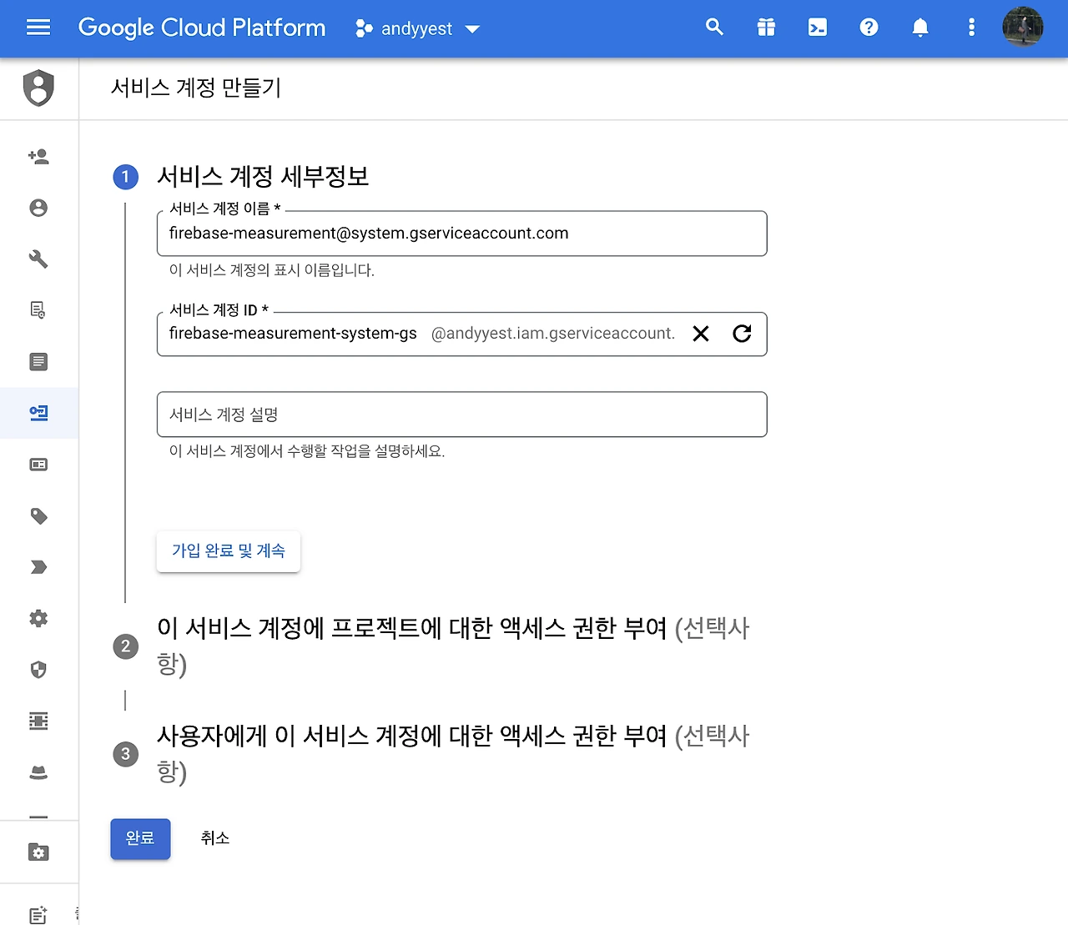
Task: Open the small shield security sidebar icon
Action: click(x=38, y=670)
